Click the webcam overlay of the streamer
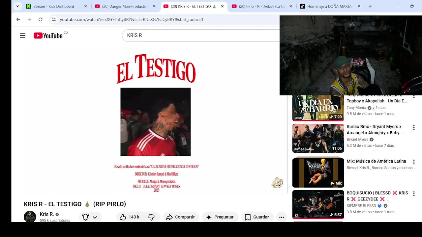 (351, 55)
